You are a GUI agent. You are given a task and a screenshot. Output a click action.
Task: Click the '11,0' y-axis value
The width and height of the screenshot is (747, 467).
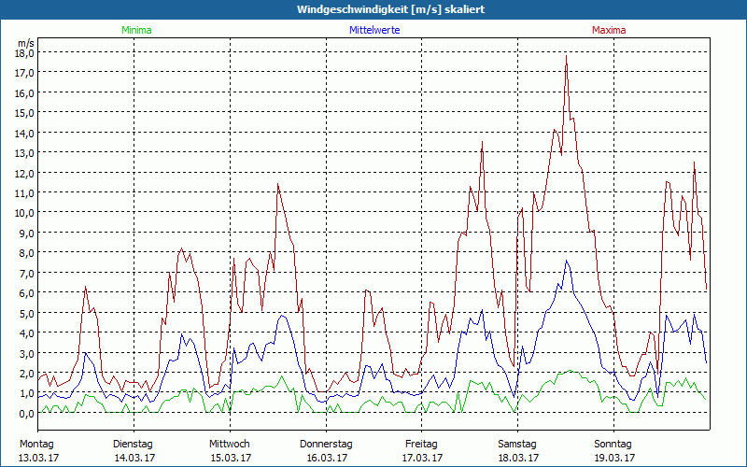(26, 193)
